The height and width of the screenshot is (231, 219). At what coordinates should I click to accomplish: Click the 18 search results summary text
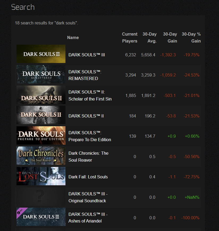click(x=47, y=23)
